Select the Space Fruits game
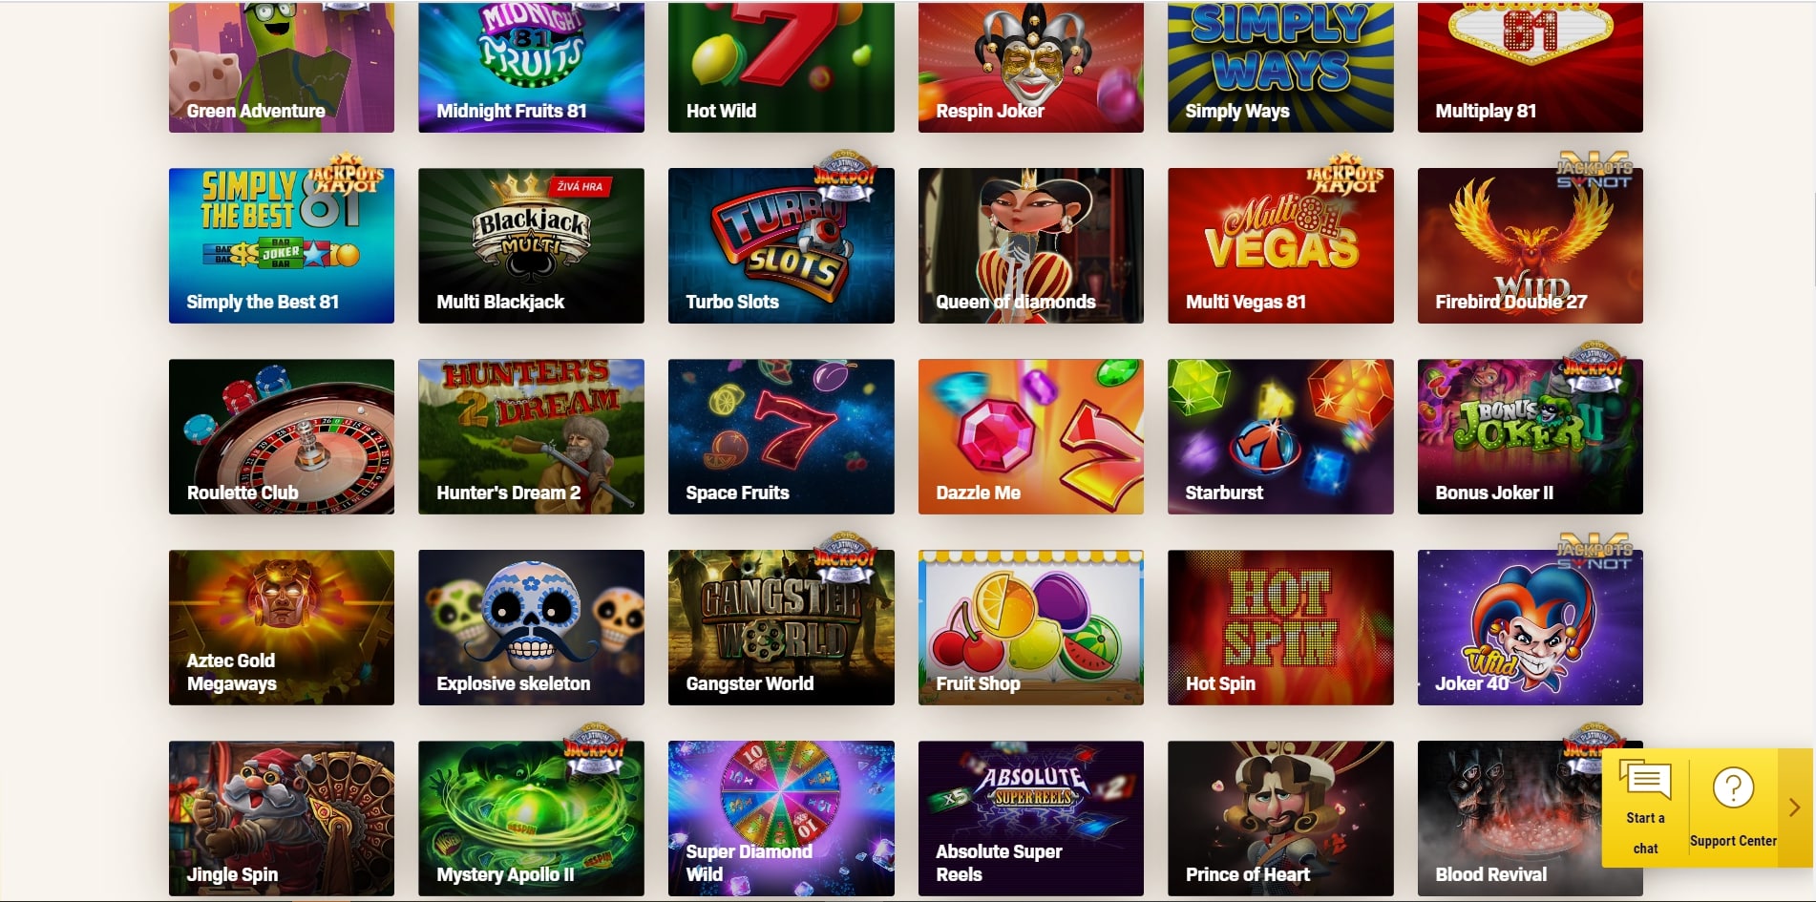 pos(781,436)
